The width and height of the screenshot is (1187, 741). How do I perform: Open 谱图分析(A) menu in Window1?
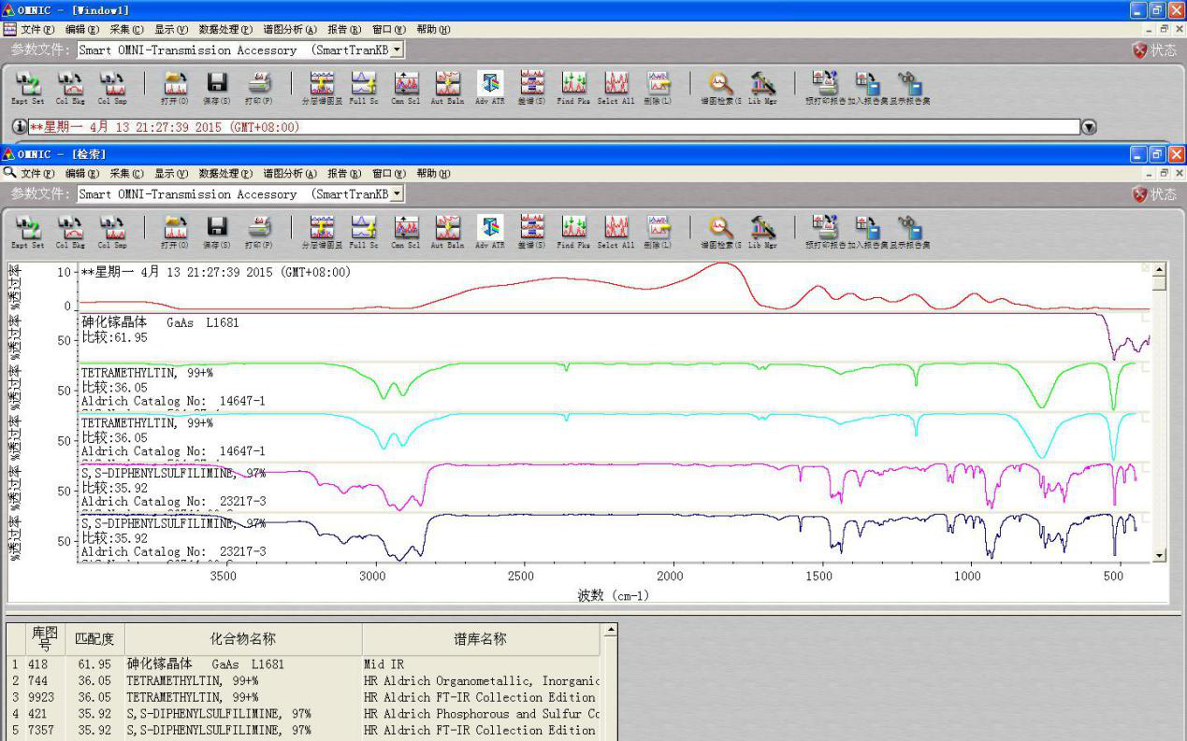coord(290,30)
